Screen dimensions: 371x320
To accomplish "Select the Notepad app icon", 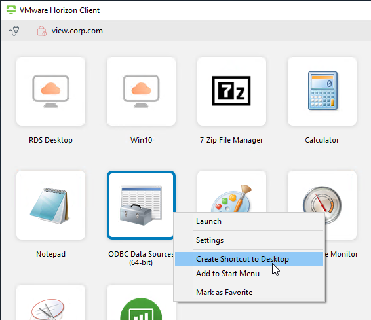I will tap(50, 205).
